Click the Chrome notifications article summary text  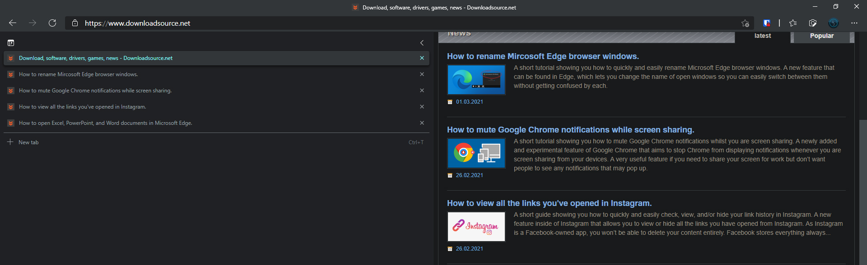pyautogui.click(x=677, y=155)
